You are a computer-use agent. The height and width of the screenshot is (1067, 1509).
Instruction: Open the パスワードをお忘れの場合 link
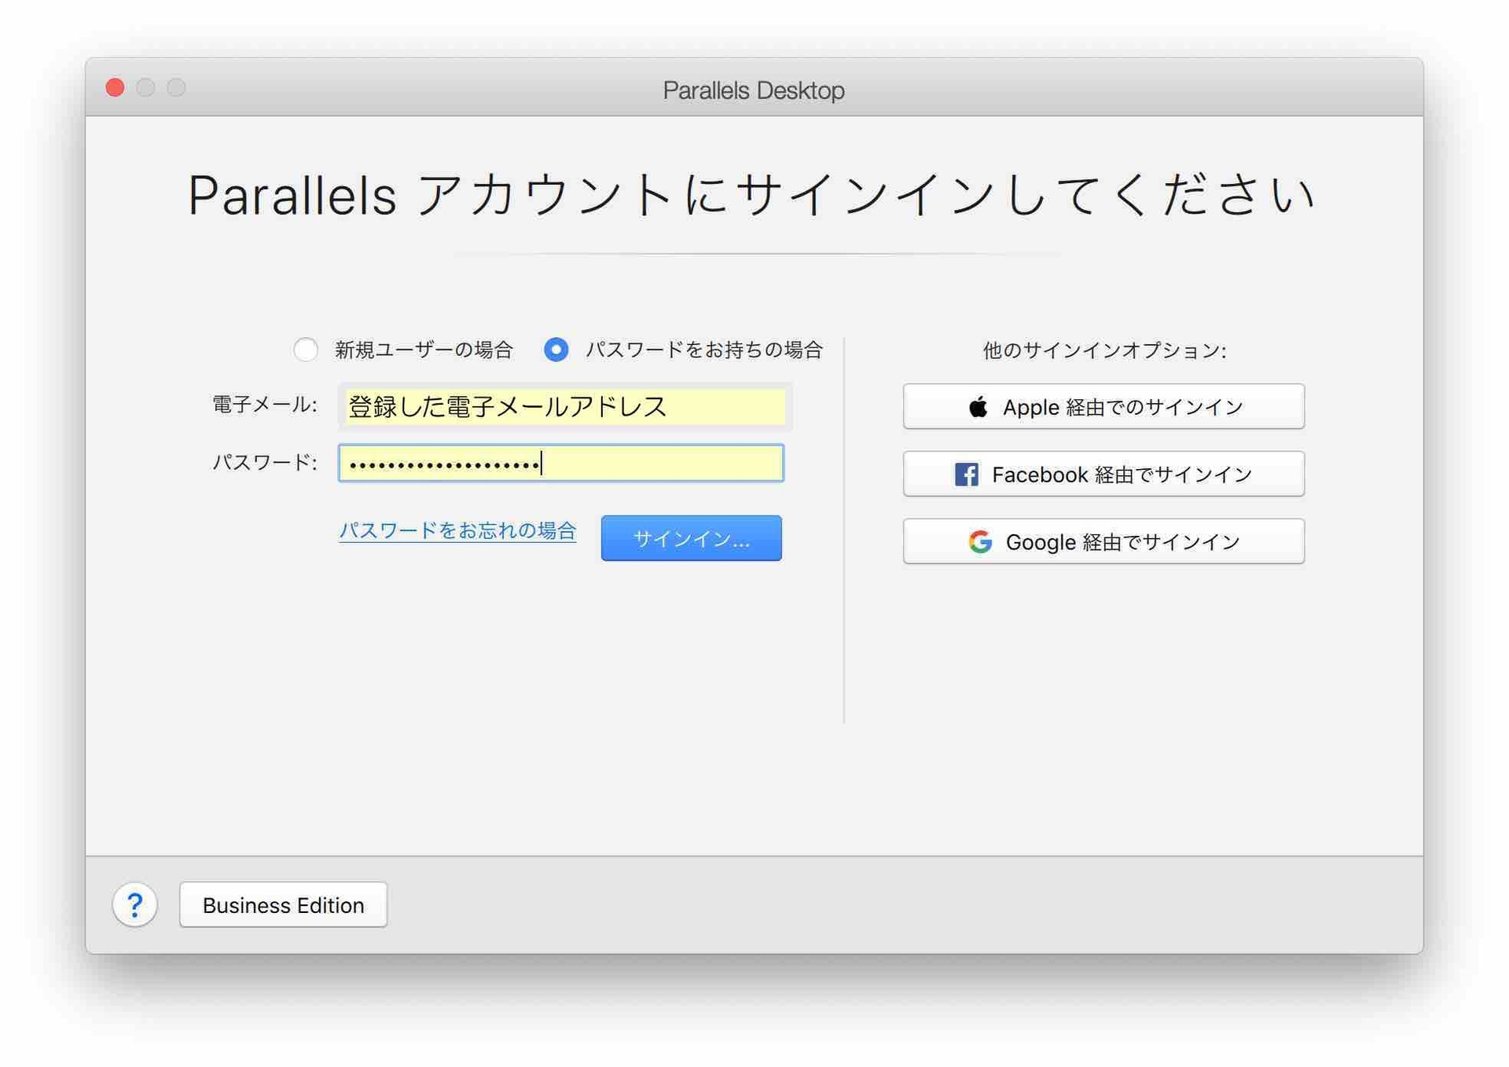click(x=457, y=530)
